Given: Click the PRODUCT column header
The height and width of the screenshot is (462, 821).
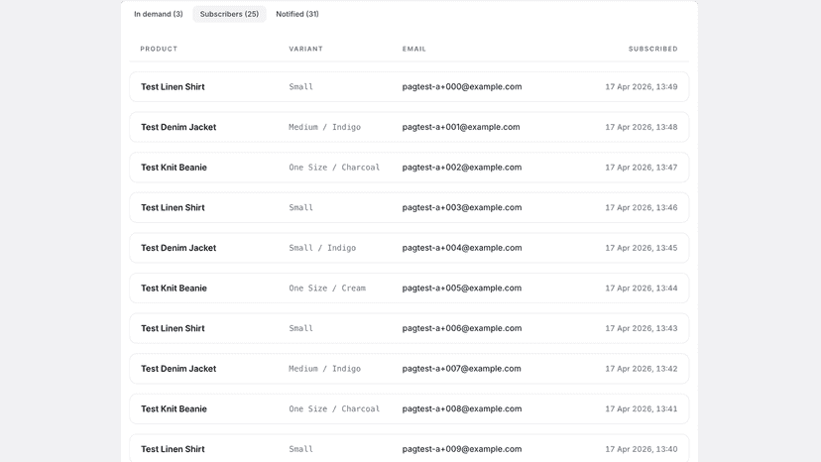Looking at the screenshot, I should pyautogui.click(x=159, y=49).
